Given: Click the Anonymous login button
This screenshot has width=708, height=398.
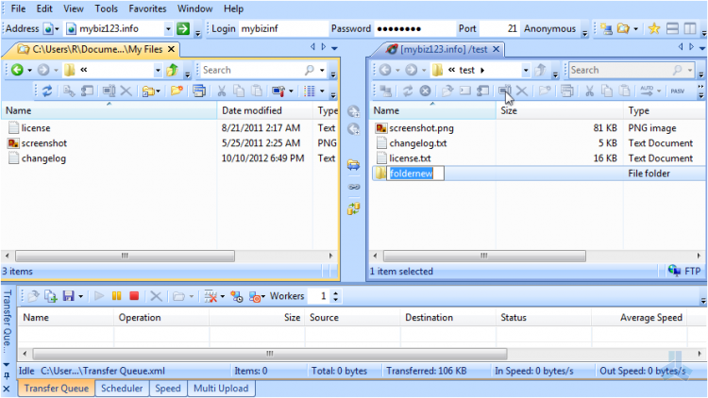Looking at the screenshot, I should pyautogui.click(x=549, y=29).
